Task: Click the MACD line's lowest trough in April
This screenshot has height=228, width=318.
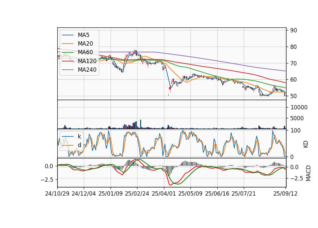Action: (170, 185)
